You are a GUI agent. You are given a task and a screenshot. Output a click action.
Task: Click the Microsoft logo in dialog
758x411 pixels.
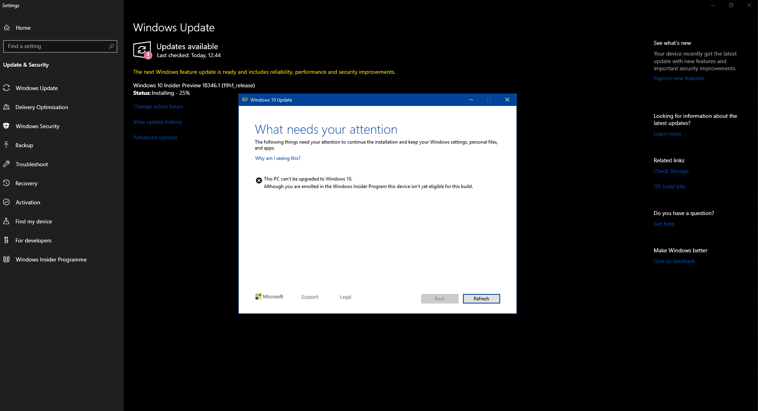tap(269, 297)
